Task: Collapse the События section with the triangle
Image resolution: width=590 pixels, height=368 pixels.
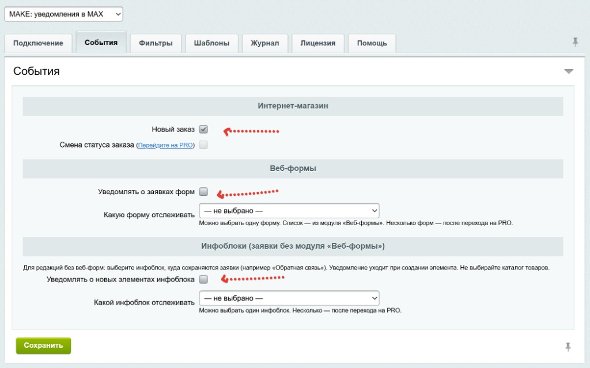Action: point(569,71)
